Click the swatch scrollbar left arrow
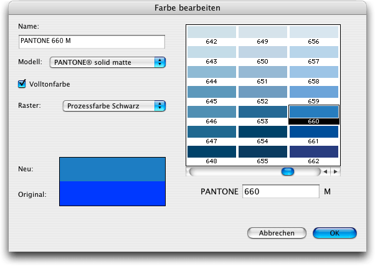Viewport: 375px width, 266px height. click(x=325, y=171)
